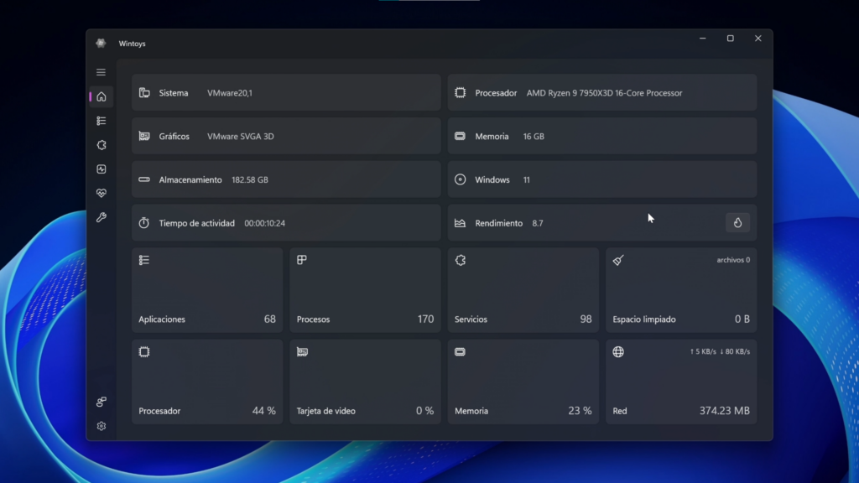Screen dimensions: 859x483
Task: Click the Red network tile
Action: pos(681,382)
